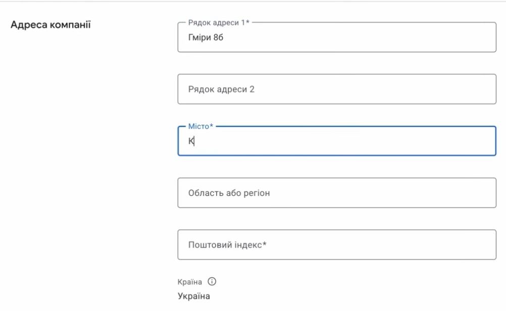The height and width of the screenshot is (311, 506).
Task: Click into the Рядок адреси 2 field
Action: click(336, 89)
